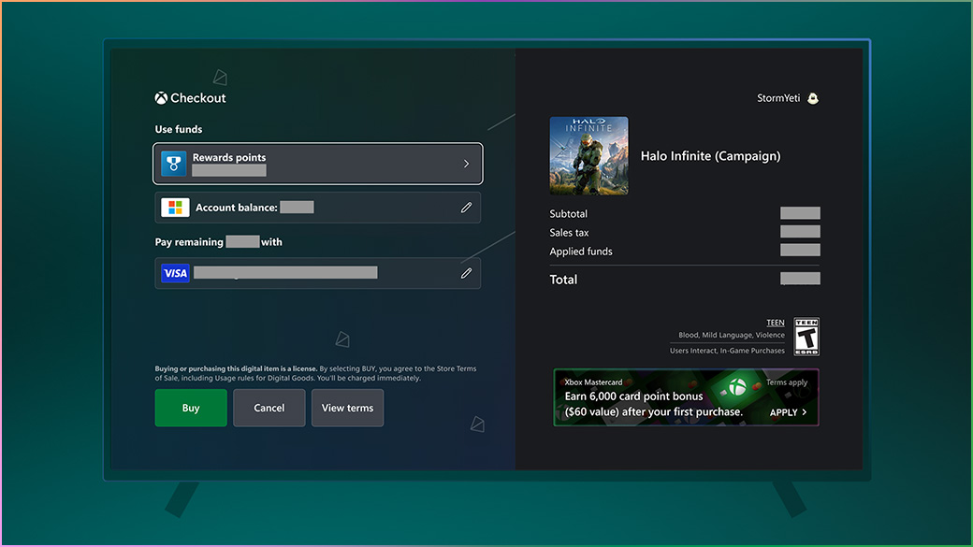The image size is (973, 547).
Task: Select the Xbox Rewards points icon
Action: [x=173, y=163]
